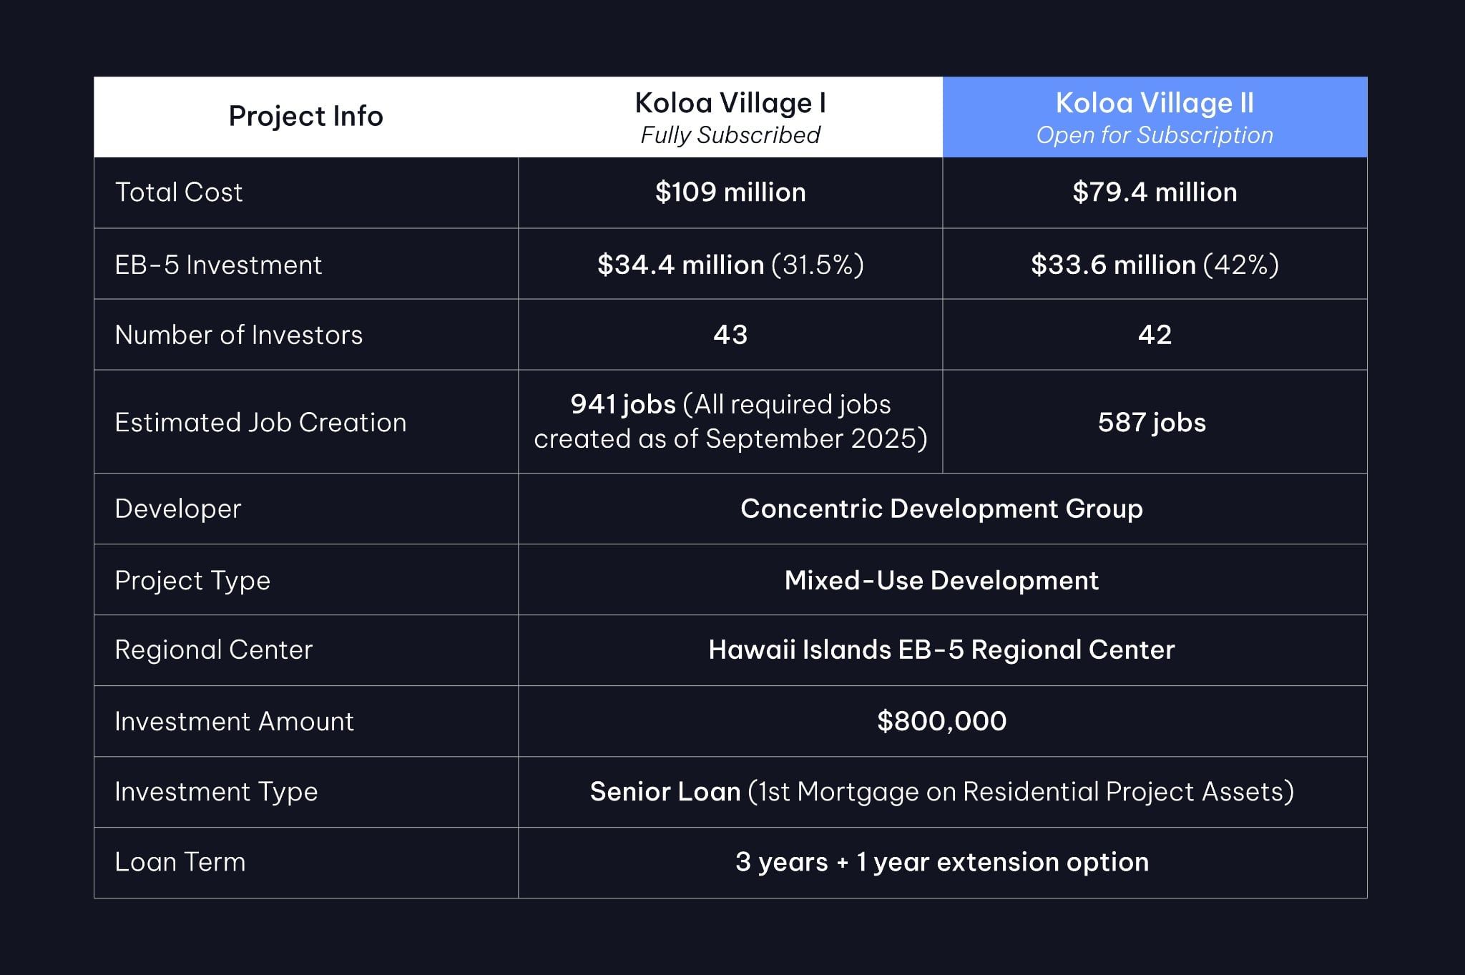The height and width of the screenshot is (975, 1465).
Task: Click the 42 investors value
Action: pyautogui.click(x=1155, y=335)
